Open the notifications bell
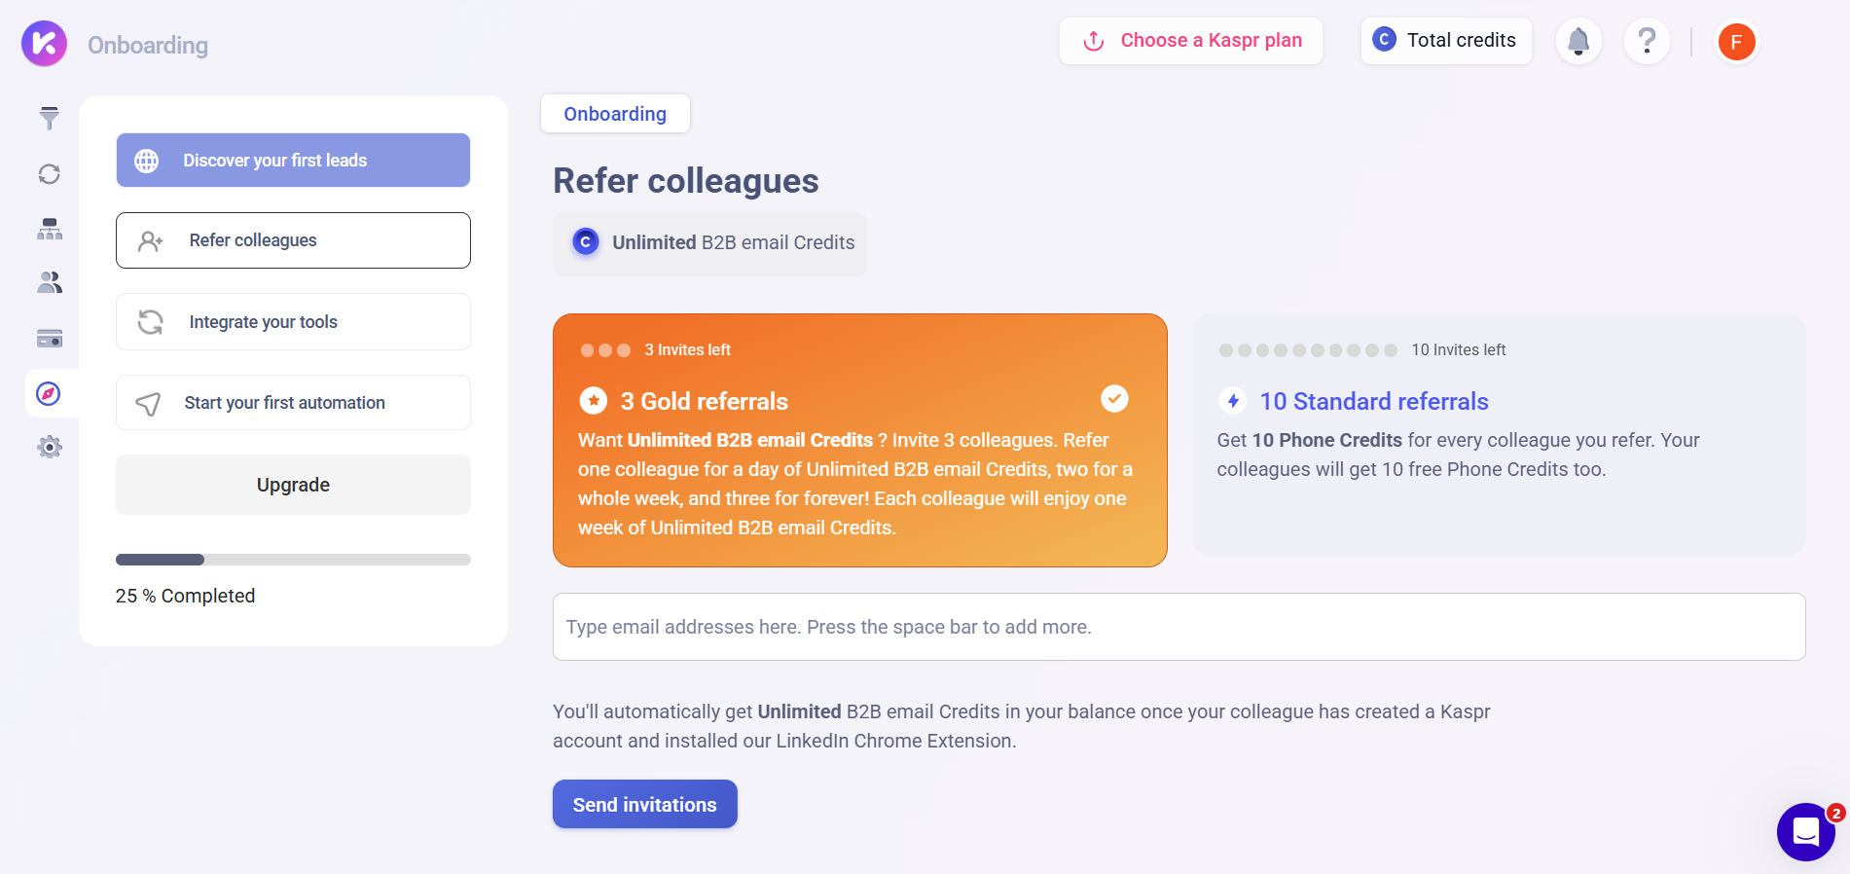The width and height of the screenshot is (1850, 874). [x=1578, y=41]
